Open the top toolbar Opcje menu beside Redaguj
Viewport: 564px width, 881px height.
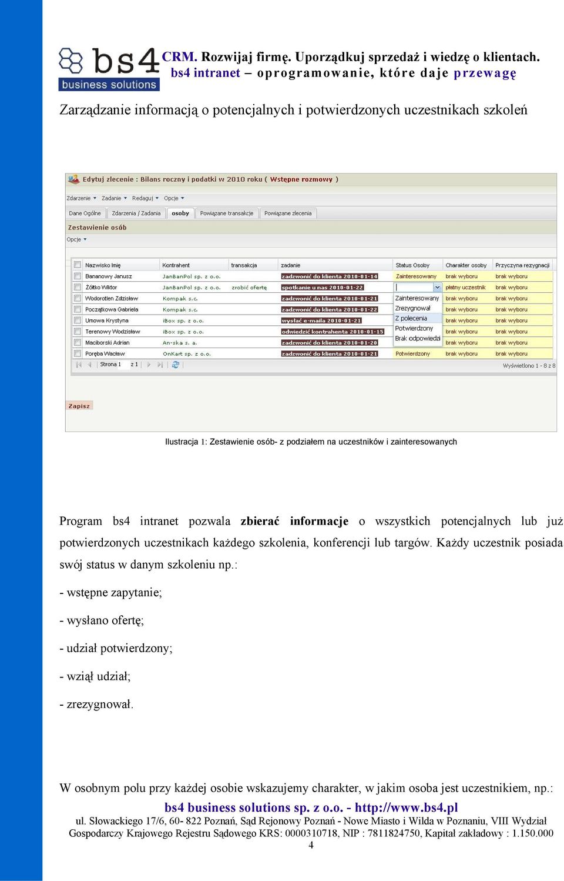click(x=174, y=198)
